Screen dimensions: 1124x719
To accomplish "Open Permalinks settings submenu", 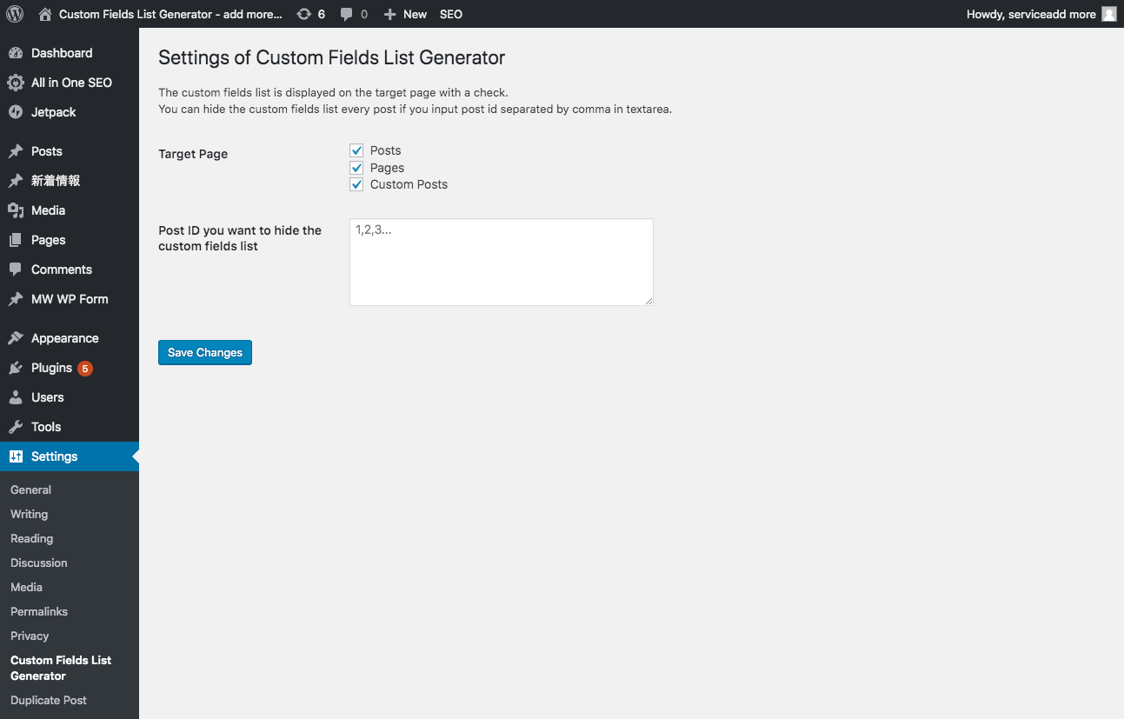I will click(39, 611).
